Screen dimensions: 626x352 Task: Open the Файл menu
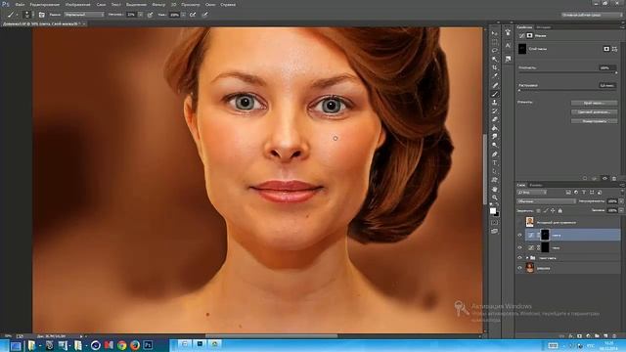pos(20,5)
